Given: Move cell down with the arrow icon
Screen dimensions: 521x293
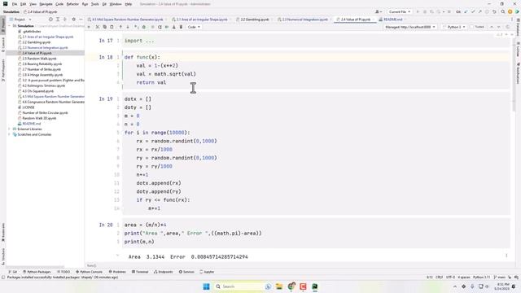Looking at the screenshot, I should coord(128,27).
